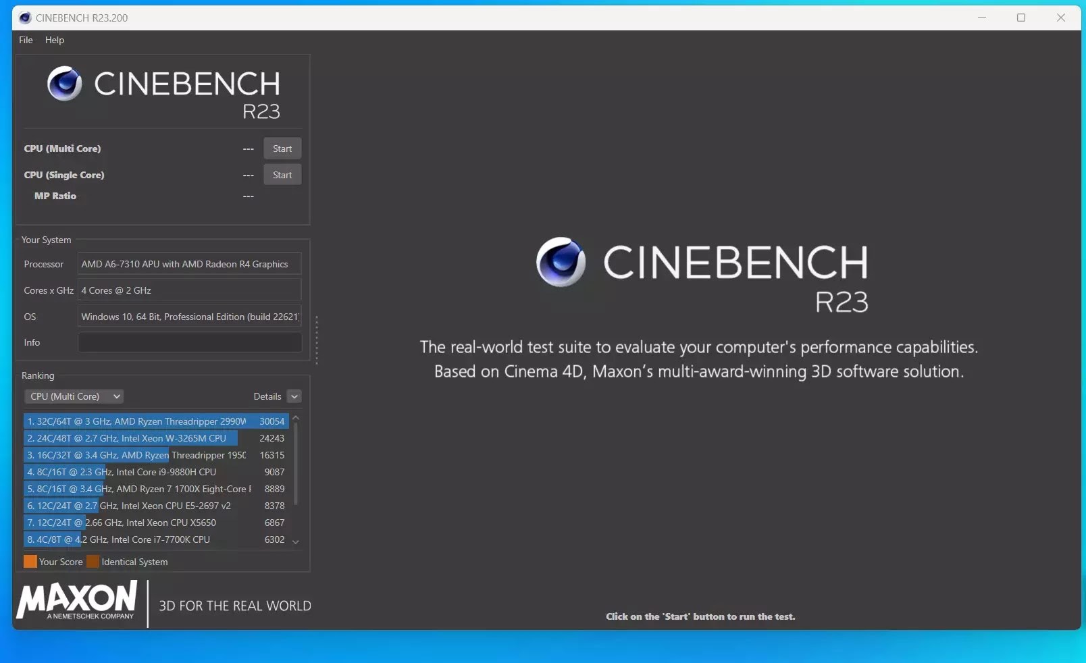Start the CPU (Single Core) test
1086x663 pixels.
coord(282,175)
